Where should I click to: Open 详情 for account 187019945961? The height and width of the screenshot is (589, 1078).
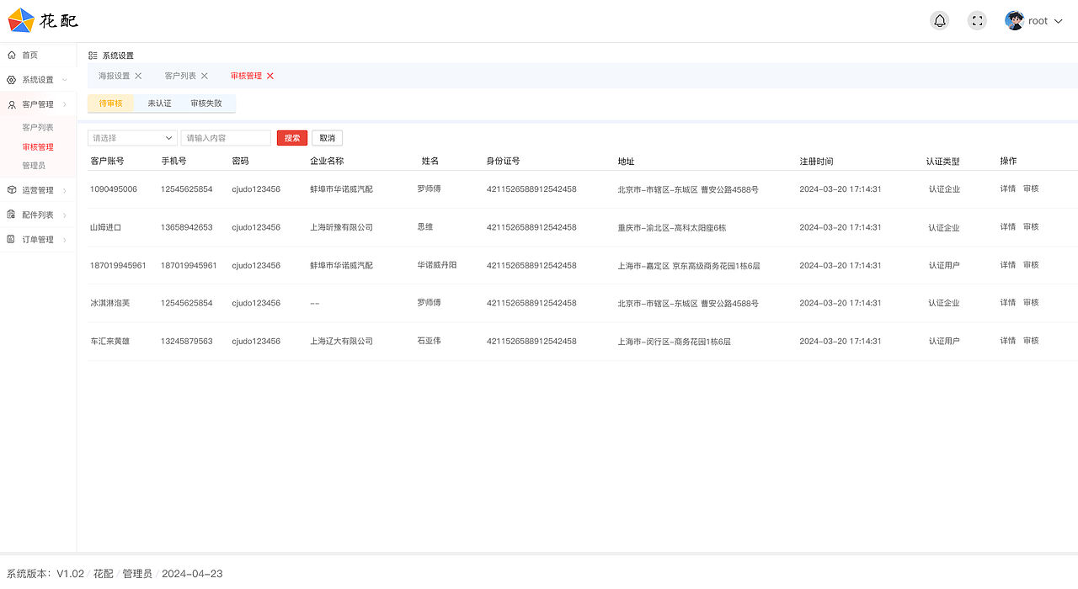point(1008,265)
